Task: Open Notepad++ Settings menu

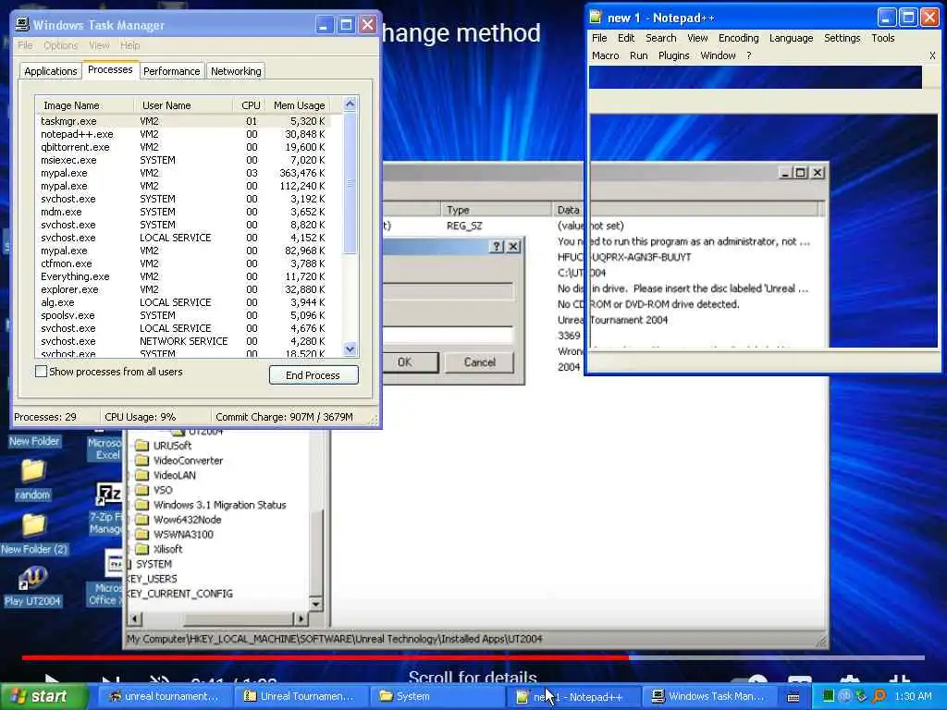Action: pyautogui.click(x=842, y=38)
